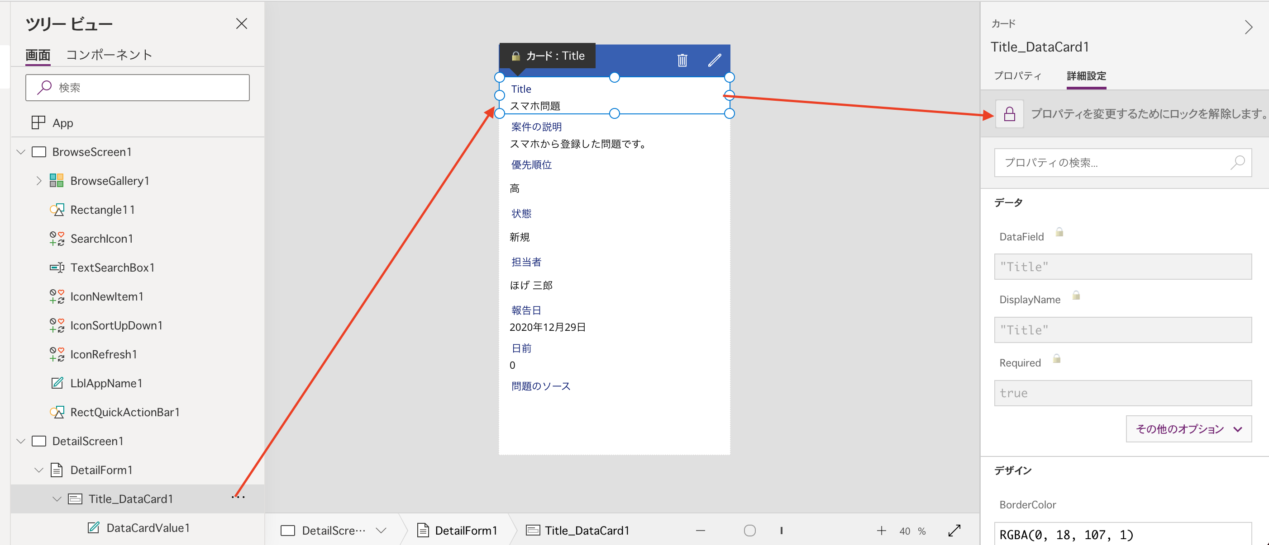Image resolution: width=1269 pixels, height=545 pixels.
Task: Expand the BrowseGallery1 node
Action: (x=39, y=180)
